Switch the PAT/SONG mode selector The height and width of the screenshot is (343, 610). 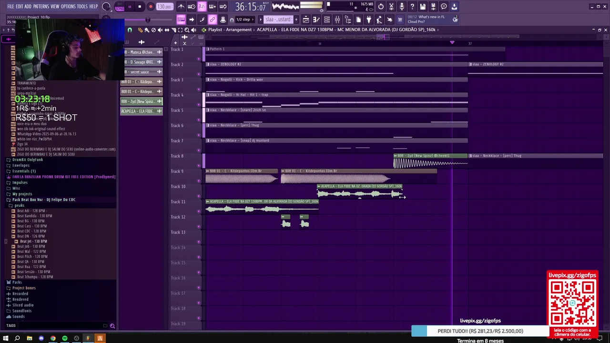[120, 7]
